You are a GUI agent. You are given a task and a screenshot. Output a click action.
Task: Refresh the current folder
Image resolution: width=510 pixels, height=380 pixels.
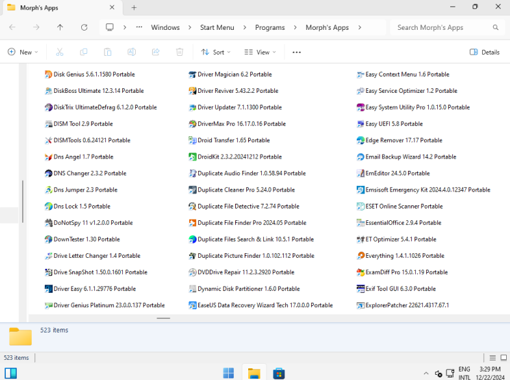(x=84, y=27)
